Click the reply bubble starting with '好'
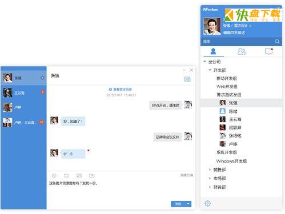 pos(73,121)
